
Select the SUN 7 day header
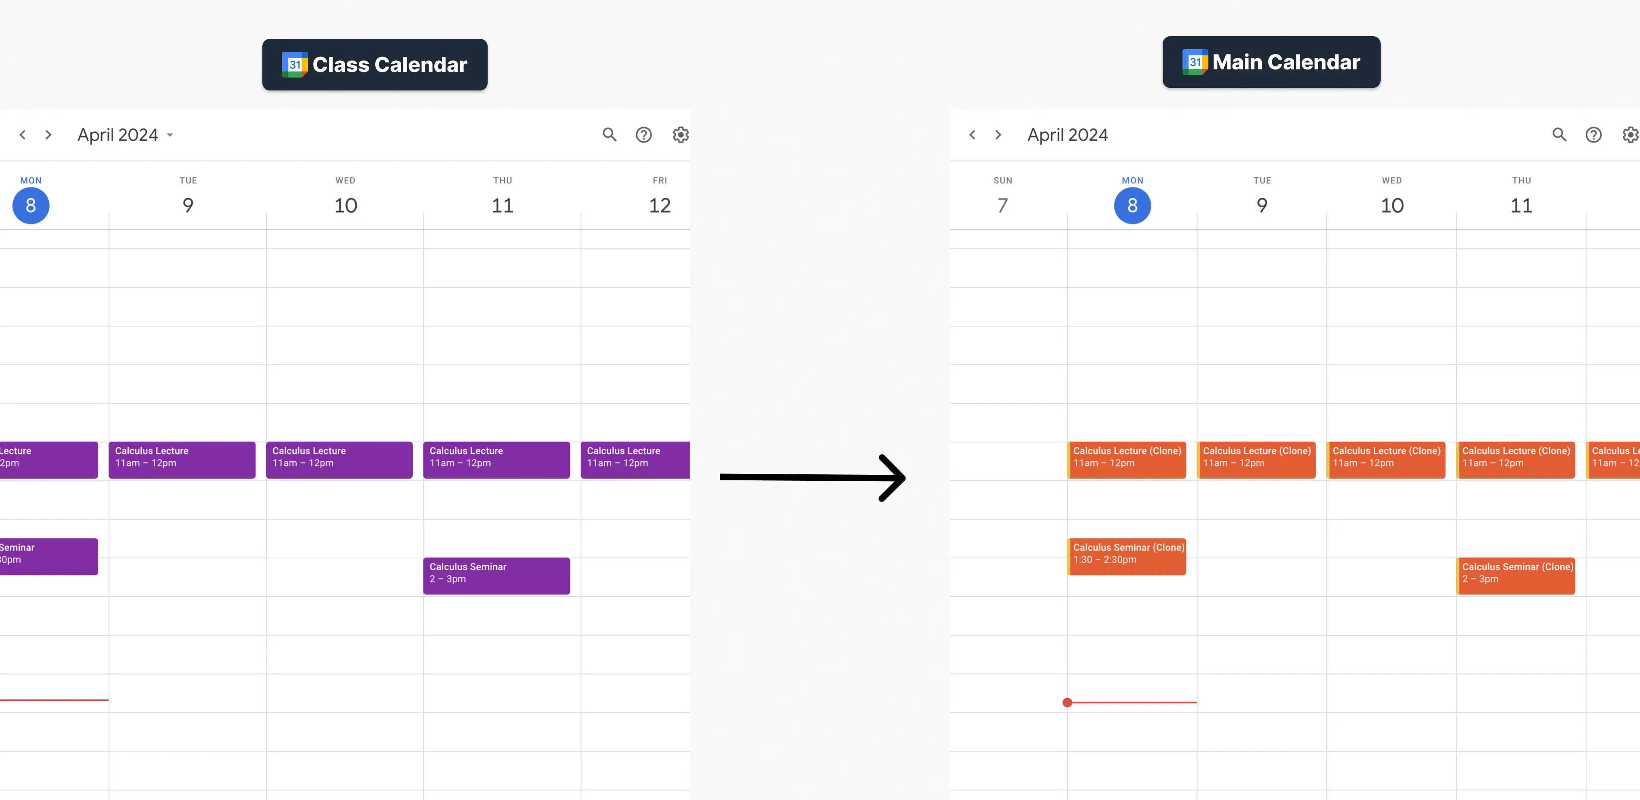point(1003,194)
